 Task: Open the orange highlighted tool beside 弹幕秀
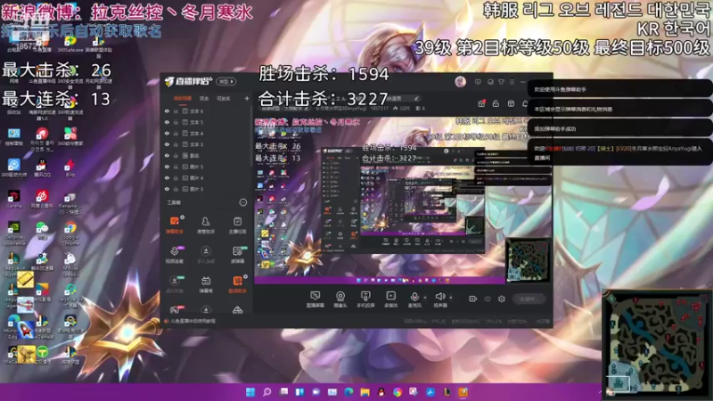(237, 284)
